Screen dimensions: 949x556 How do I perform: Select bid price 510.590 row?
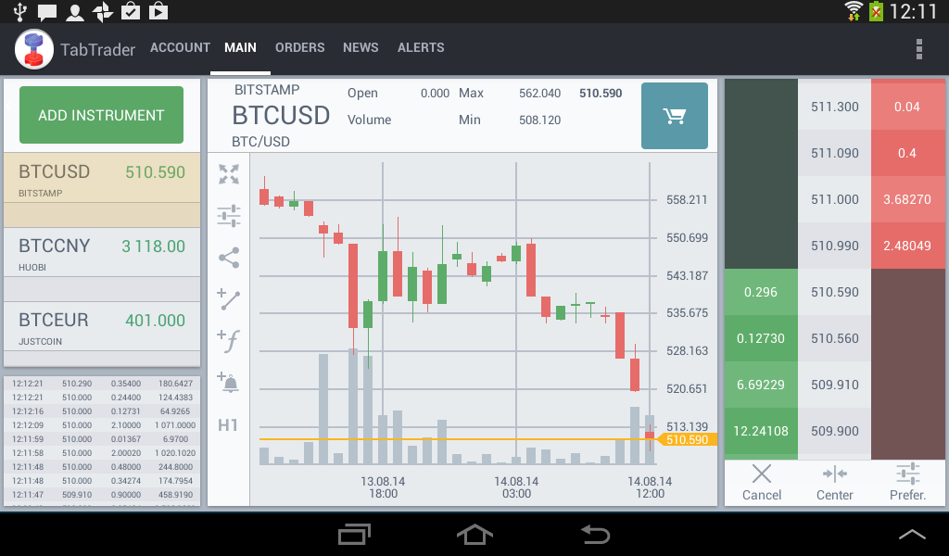coord(835,292)
